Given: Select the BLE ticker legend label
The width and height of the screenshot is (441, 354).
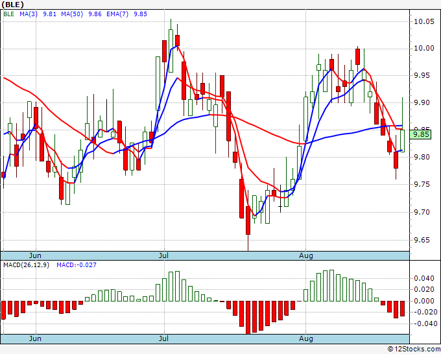Looking at the screenshot, I should 8,14.
